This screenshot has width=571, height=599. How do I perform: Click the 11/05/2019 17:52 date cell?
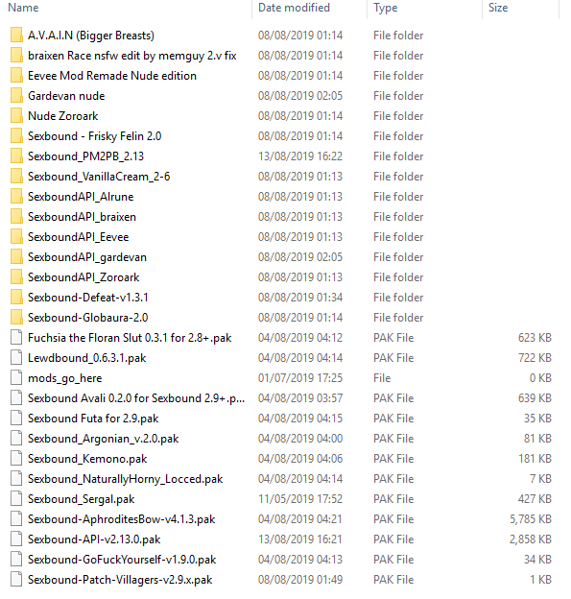click(300, 499)
